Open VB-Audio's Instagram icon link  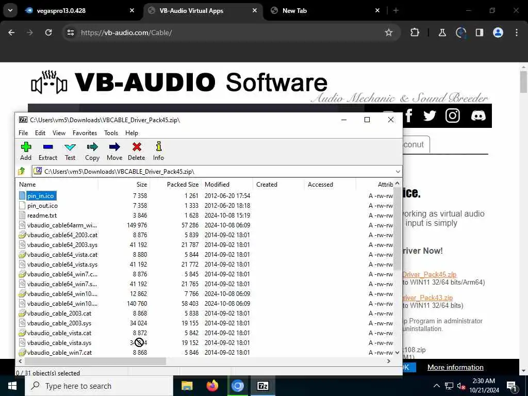pos(453,116)
